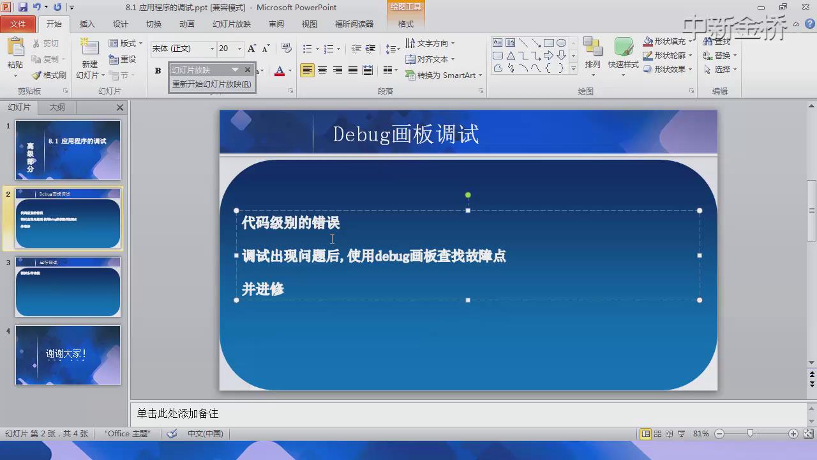Select the right block arrow shape
Image resolution: width=817 pixels, height=460 pixels.
click(x=549, y=56)
